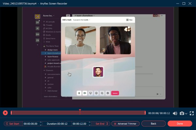Click Add channel in sidebar
Screen dimensions: 196x130
pyautogui.click(x=52, y=91)
